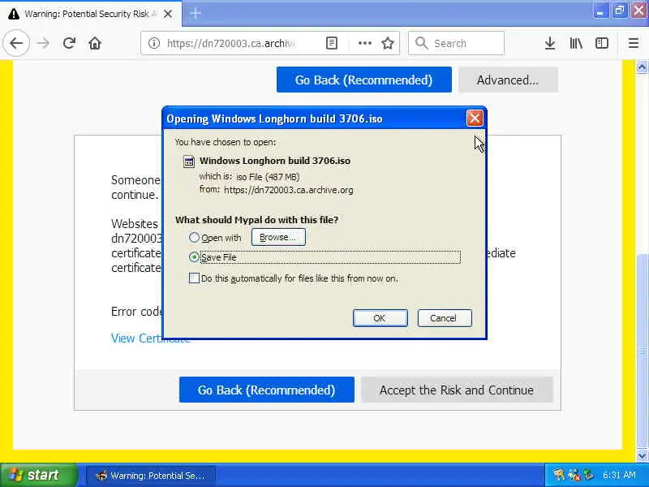The image size is (649, 487).
Task: Open the downloads arrow panel
Action: (x=550, y=43)
